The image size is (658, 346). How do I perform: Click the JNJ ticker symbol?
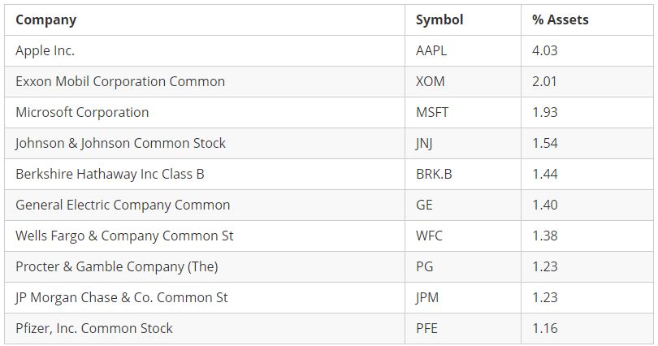pyautogui.click(x=426, y=143)
